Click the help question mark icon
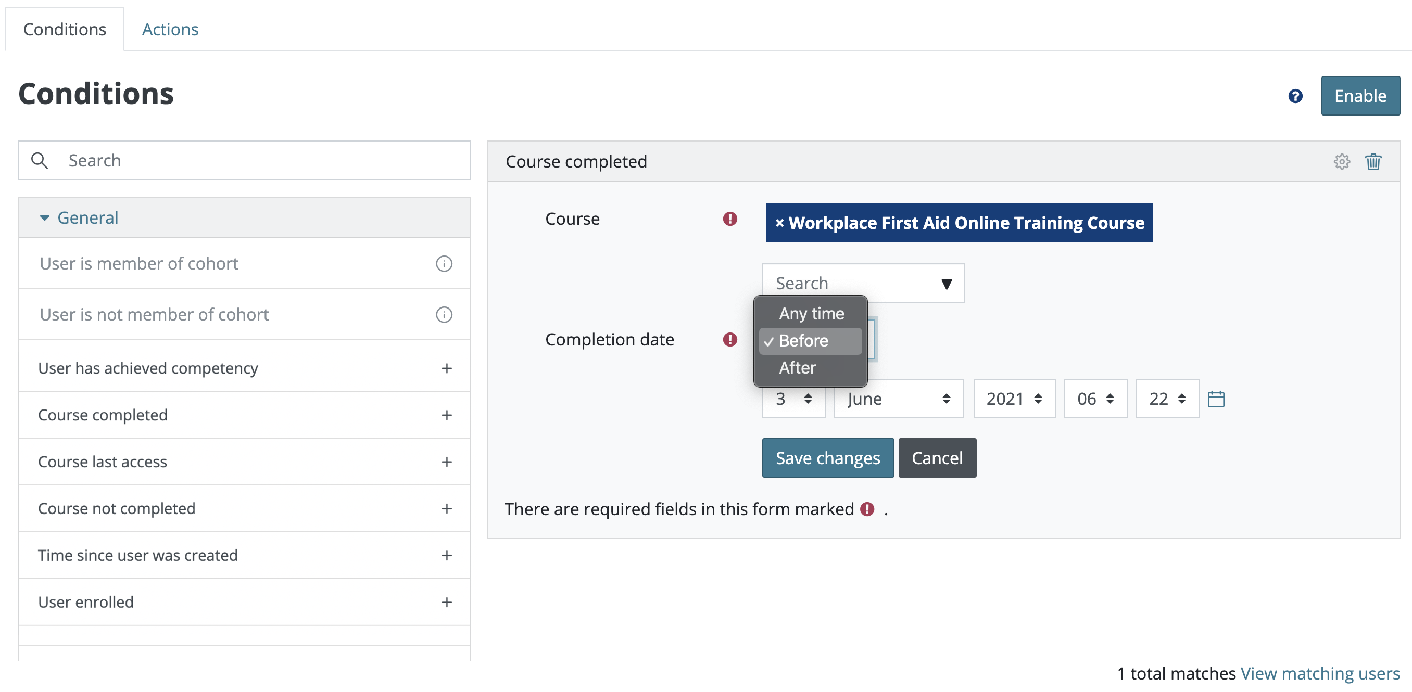 click(1295, 96)
